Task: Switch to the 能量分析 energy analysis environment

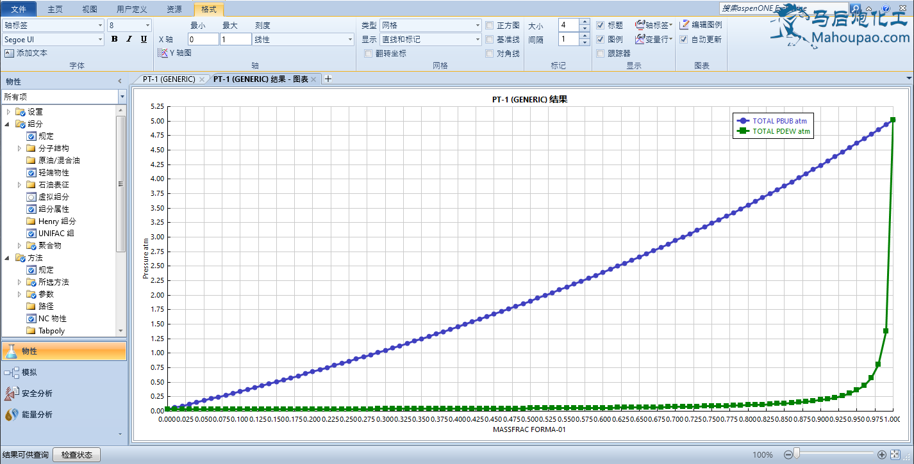Action: [x=64, y=415]
